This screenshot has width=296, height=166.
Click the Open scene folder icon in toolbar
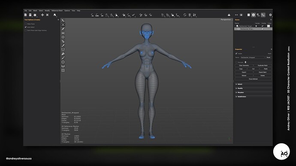coord(35,15)
